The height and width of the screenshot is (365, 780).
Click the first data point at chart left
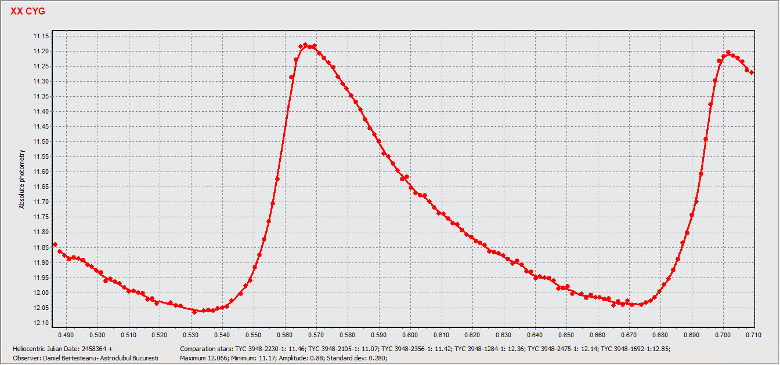(55, 244)
